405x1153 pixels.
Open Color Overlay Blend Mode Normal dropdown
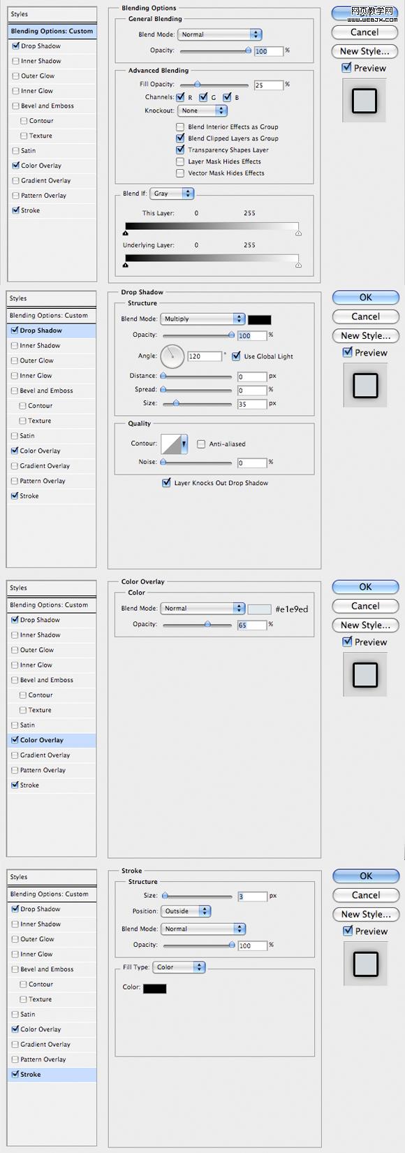202,608
